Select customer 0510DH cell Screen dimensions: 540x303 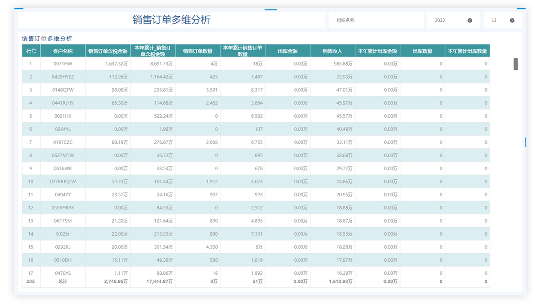coord(63,260)
